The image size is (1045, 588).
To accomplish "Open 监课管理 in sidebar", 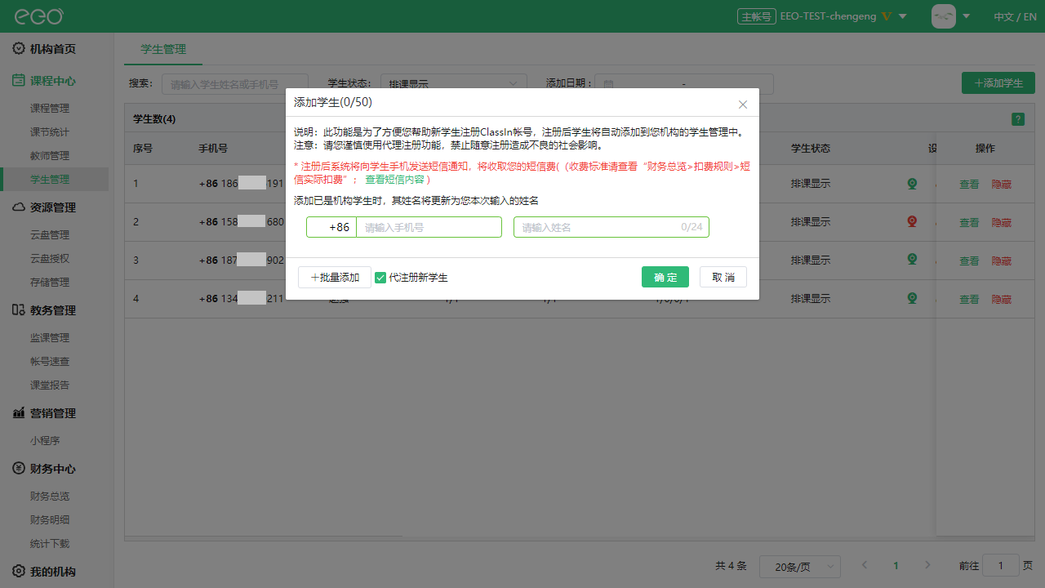I will click(x=50, y=337).
